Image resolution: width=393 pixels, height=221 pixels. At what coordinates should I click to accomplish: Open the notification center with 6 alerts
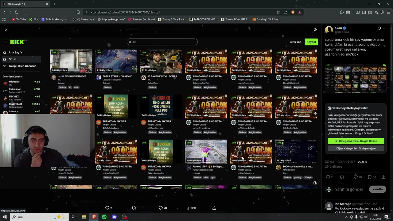coord(387,217)
